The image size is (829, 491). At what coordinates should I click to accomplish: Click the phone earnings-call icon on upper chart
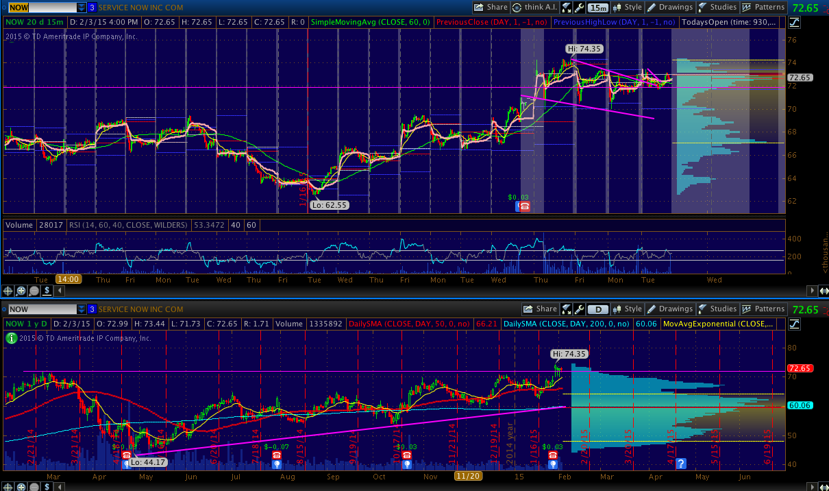[524, 206]
